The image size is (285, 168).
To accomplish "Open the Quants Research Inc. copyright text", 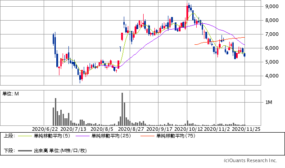I will point(250,160).
